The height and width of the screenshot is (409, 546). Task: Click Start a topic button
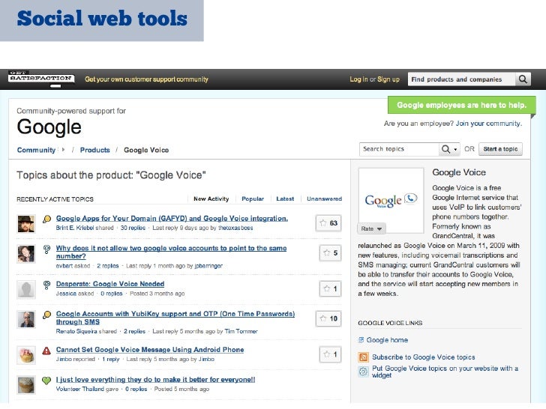500,149
